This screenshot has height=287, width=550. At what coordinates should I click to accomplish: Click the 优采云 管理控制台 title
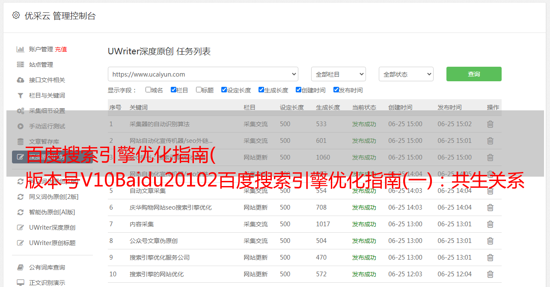click(x=60, y=16)
